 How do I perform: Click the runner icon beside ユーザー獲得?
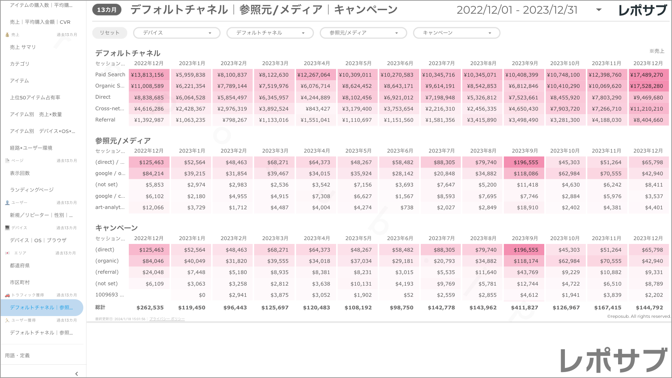(x=7, y=320)
